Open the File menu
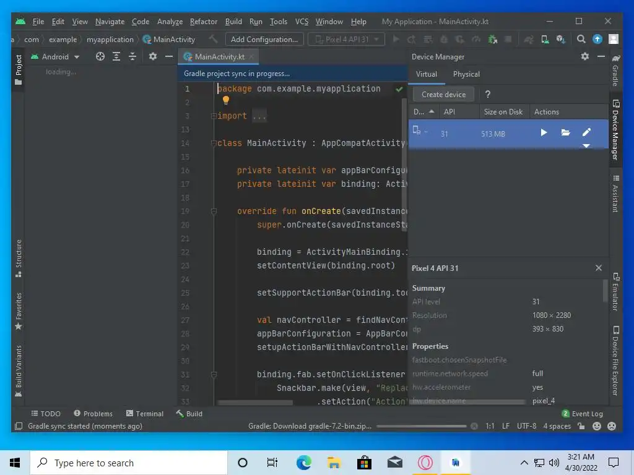 click(x=38, y=22)
